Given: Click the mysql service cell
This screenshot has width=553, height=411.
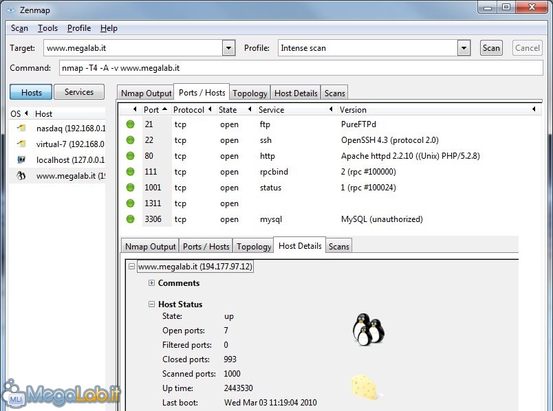Looking at the screenshot, I should point(271,220).
